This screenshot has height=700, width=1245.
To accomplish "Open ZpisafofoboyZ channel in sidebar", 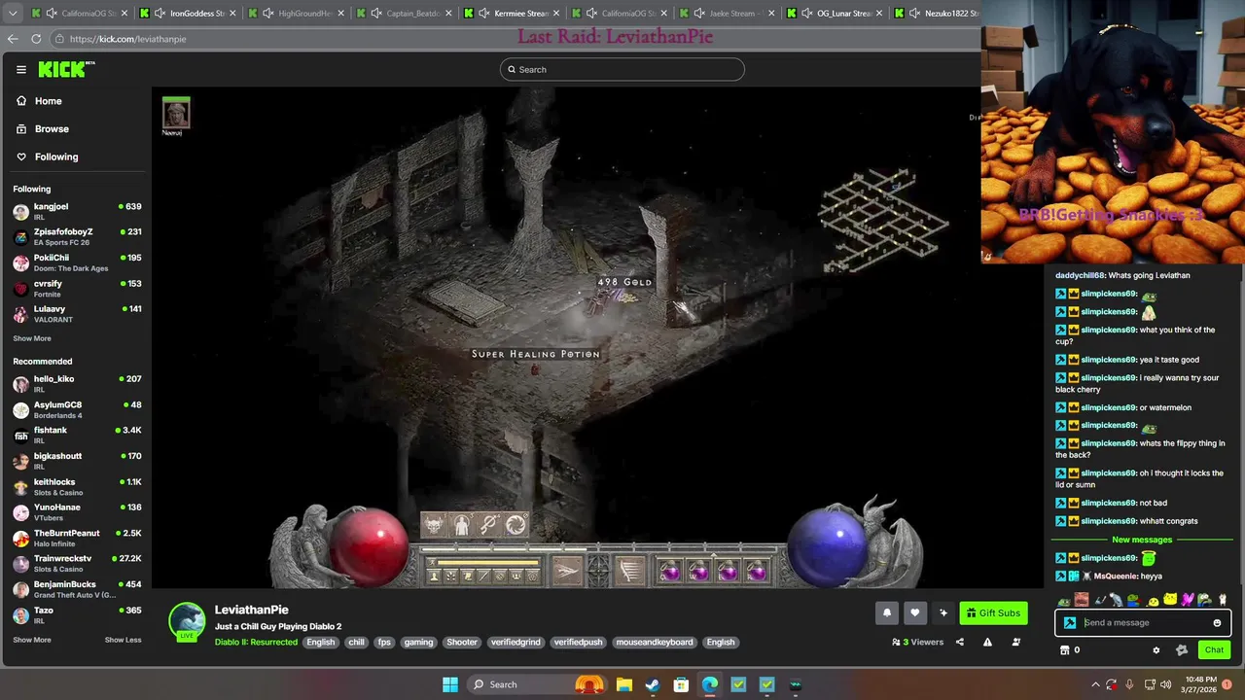I will click(x=77, y=236).
